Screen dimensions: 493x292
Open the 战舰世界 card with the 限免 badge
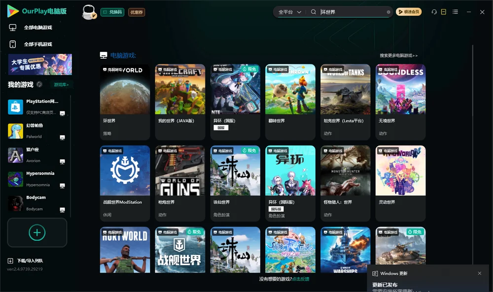point(180,250)
